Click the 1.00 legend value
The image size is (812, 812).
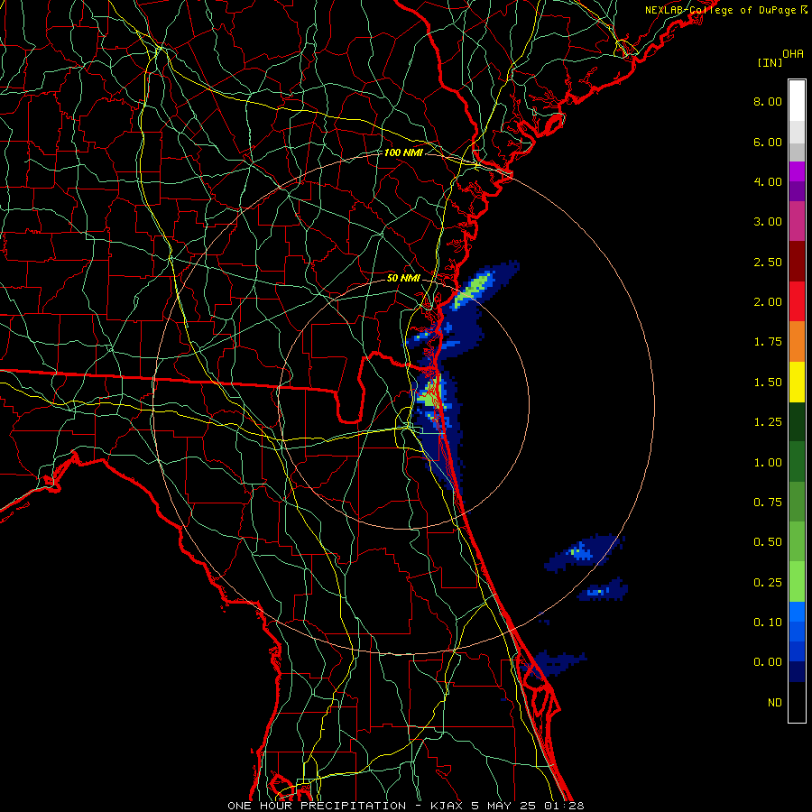pos(768,463)
